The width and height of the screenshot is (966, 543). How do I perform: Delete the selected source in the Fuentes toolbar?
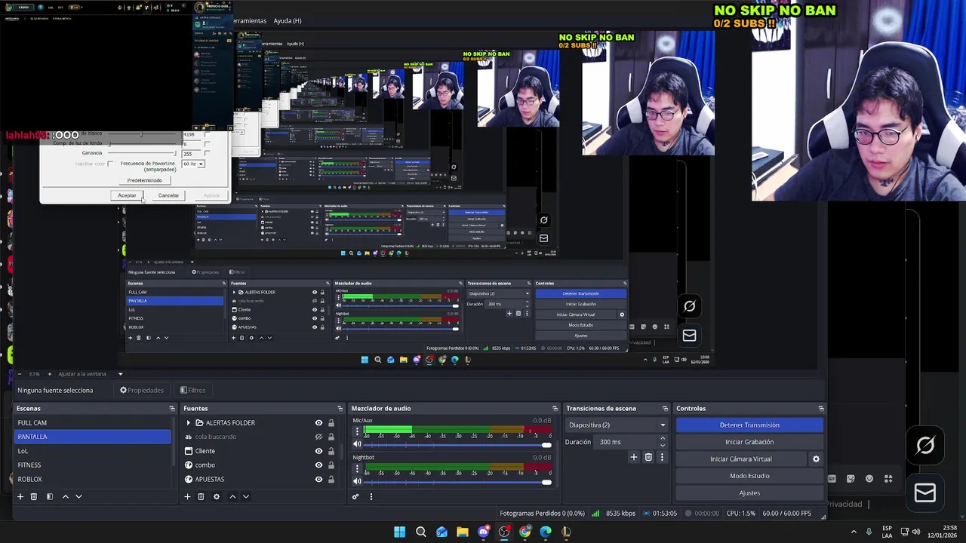click(201, 496)
